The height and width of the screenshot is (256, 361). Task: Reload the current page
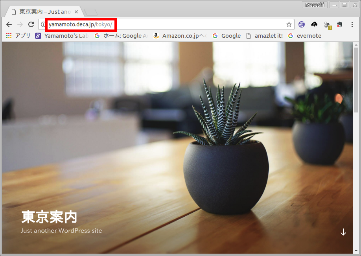click(31, 24)
